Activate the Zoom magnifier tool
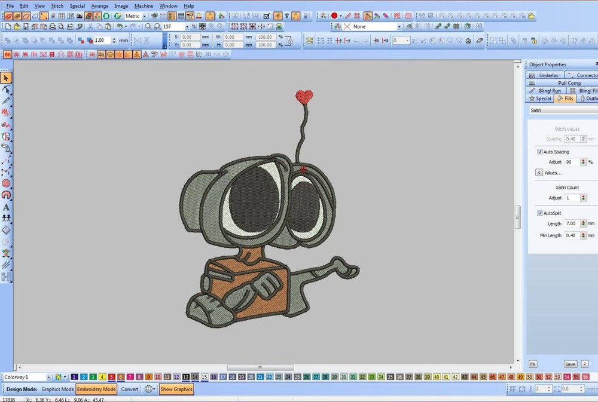The width and height of the screenshot is (598, 402). tap(148, 27)
